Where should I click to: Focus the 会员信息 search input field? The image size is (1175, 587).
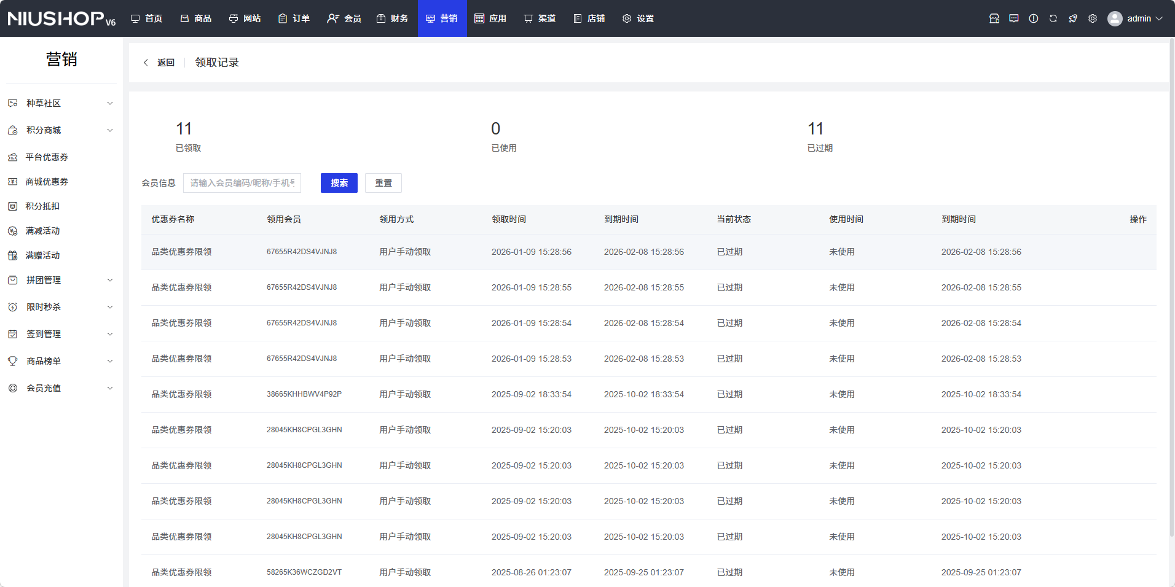click(242, 183)
